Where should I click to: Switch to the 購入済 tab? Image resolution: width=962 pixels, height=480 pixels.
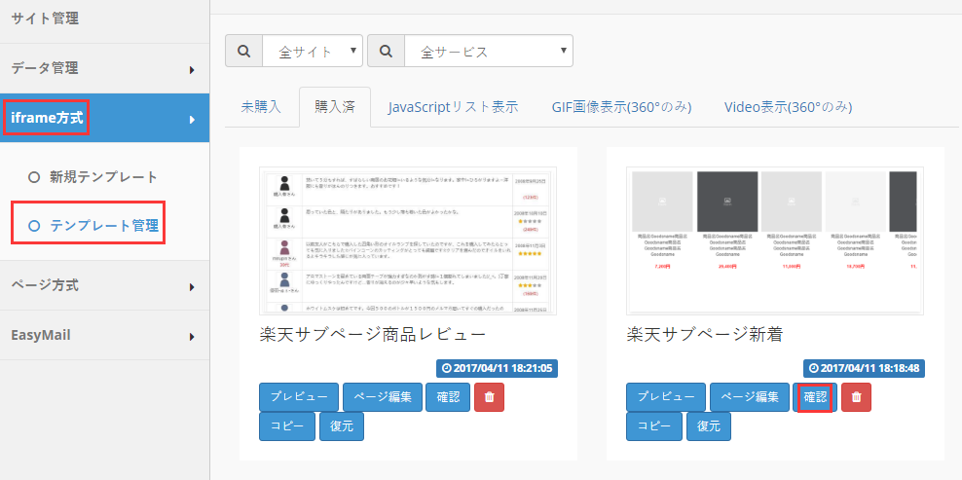(334, 107)
